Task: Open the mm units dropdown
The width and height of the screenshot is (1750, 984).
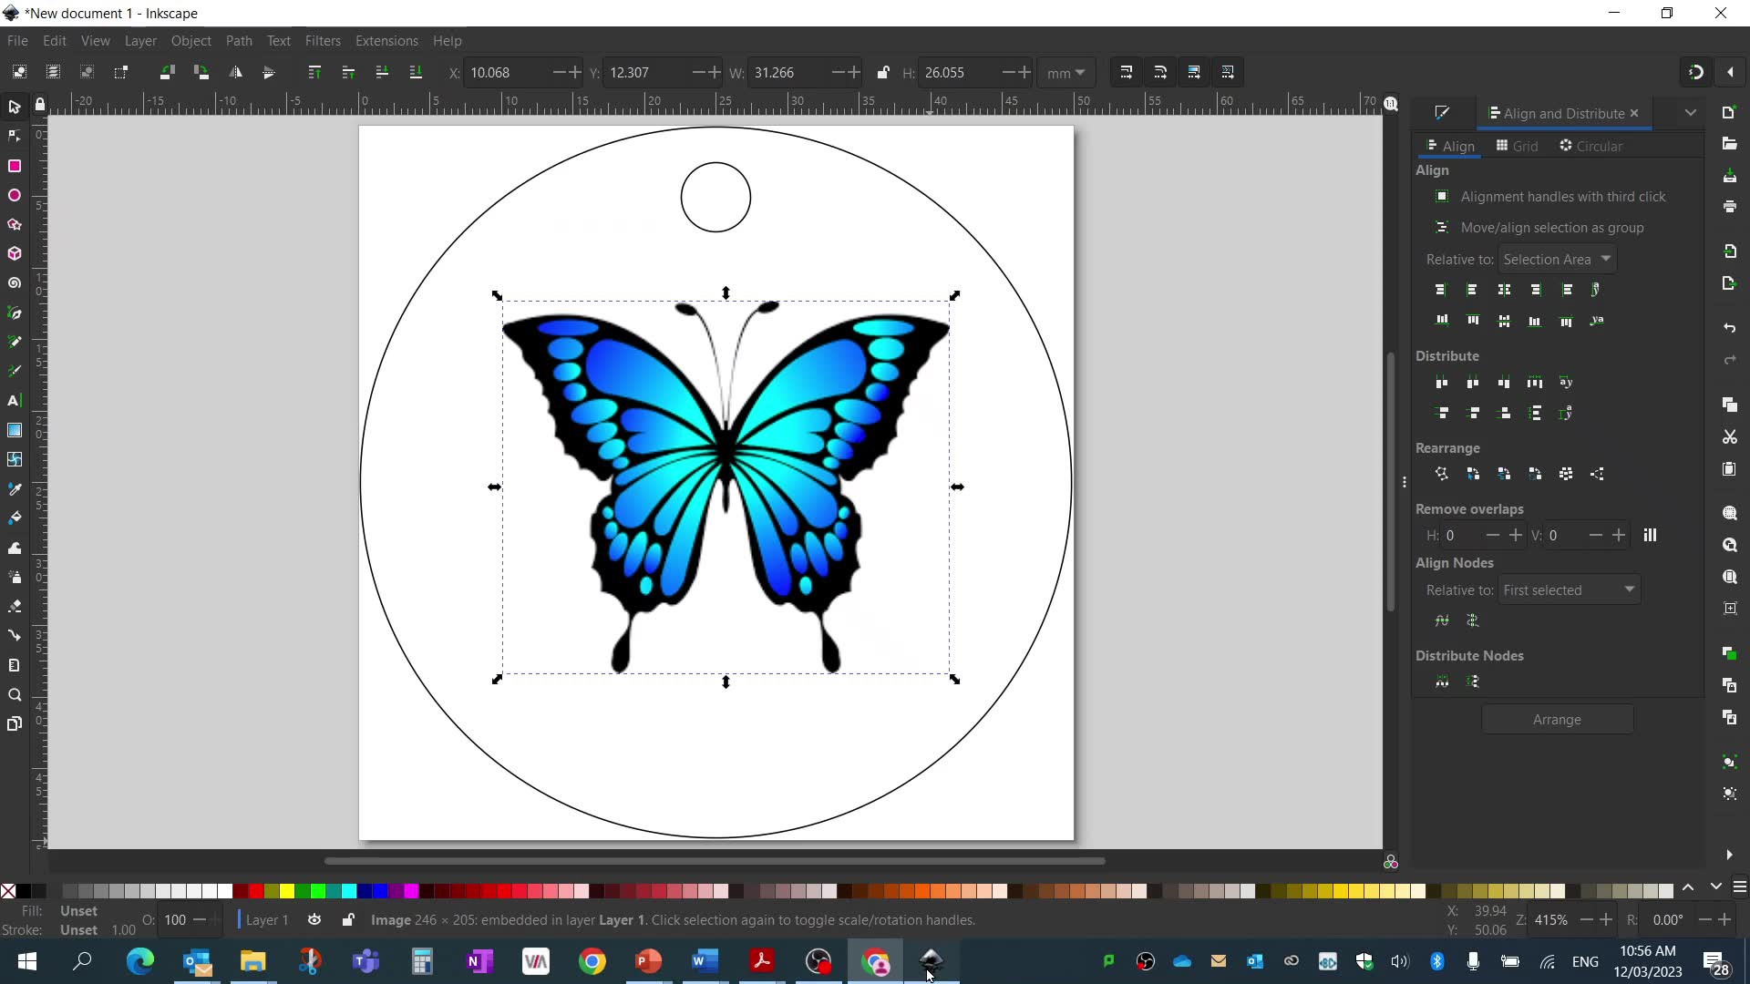Action: [x=1066, y=72]
